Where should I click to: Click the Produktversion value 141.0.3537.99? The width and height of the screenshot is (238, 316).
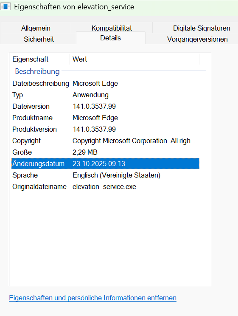coord(94,129)
